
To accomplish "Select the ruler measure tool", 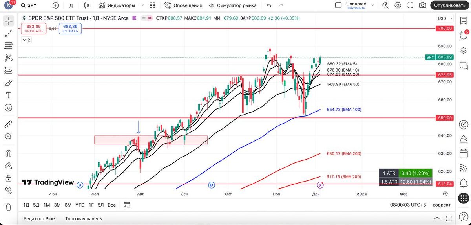I will (9, 124).
